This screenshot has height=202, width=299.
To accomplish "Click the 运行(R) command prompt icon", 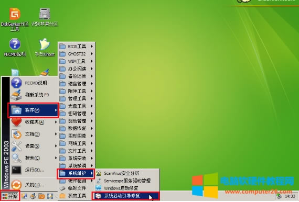I will tap(16, 170).
